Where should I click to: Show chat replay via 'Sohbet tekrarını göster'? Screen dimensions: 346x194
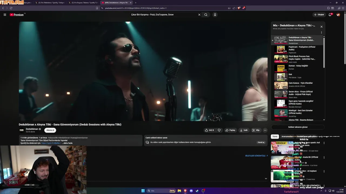298,127
